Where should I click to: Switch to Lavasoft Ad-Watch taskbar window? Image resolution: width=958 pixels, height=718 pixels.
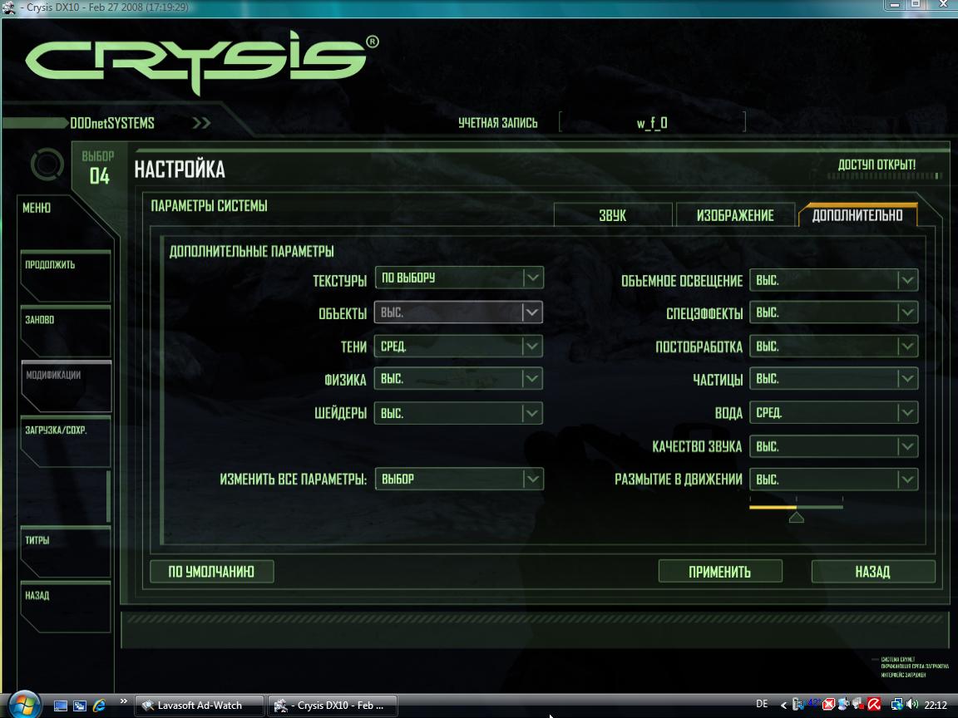(200, 706)
